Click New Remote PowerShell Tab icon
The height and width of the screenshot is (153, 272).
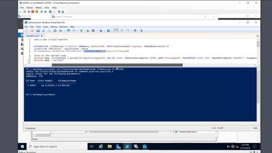point(101,31)
